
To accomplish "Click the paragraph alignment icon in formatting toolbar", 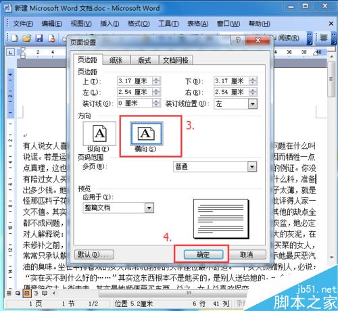I will 324,38.
